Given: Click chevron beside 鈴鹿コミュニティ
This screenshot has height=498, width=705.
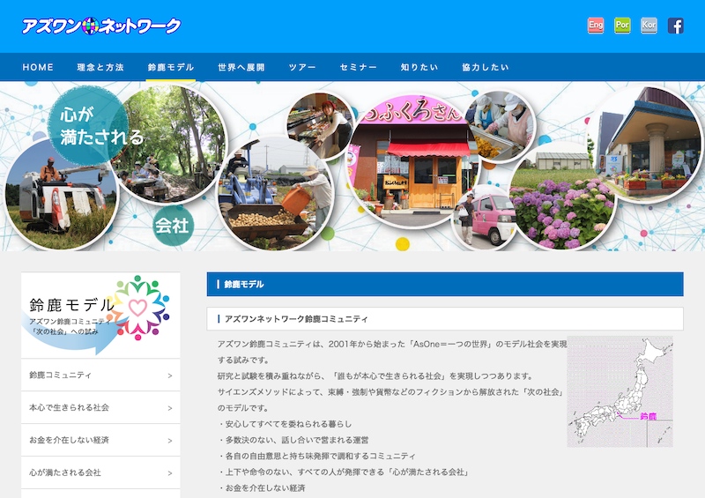Looking at the screenshot, I should [x=170, y=375].
